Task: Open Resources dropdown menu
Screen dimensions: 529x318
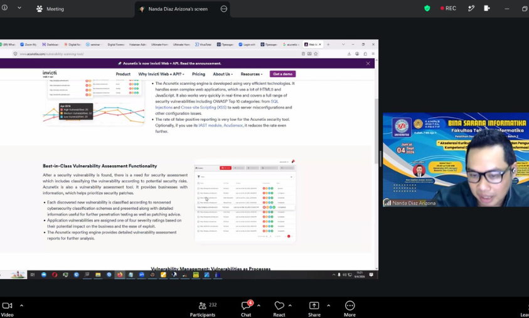Action: coord(252,74)
